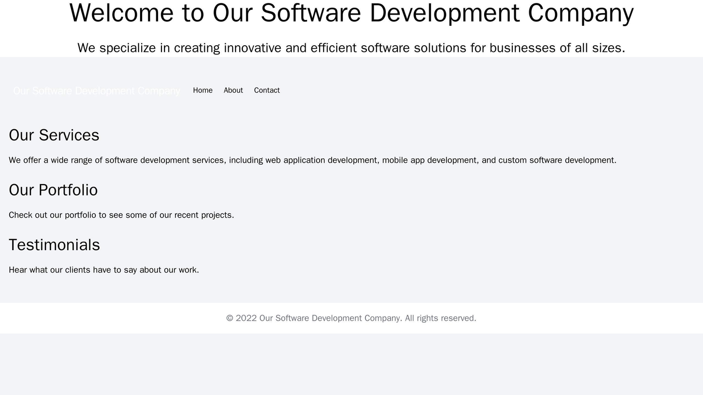Click inside the dark navigation bar area
The width and height of the screenshot is (703, 395).
pos(438,90)
